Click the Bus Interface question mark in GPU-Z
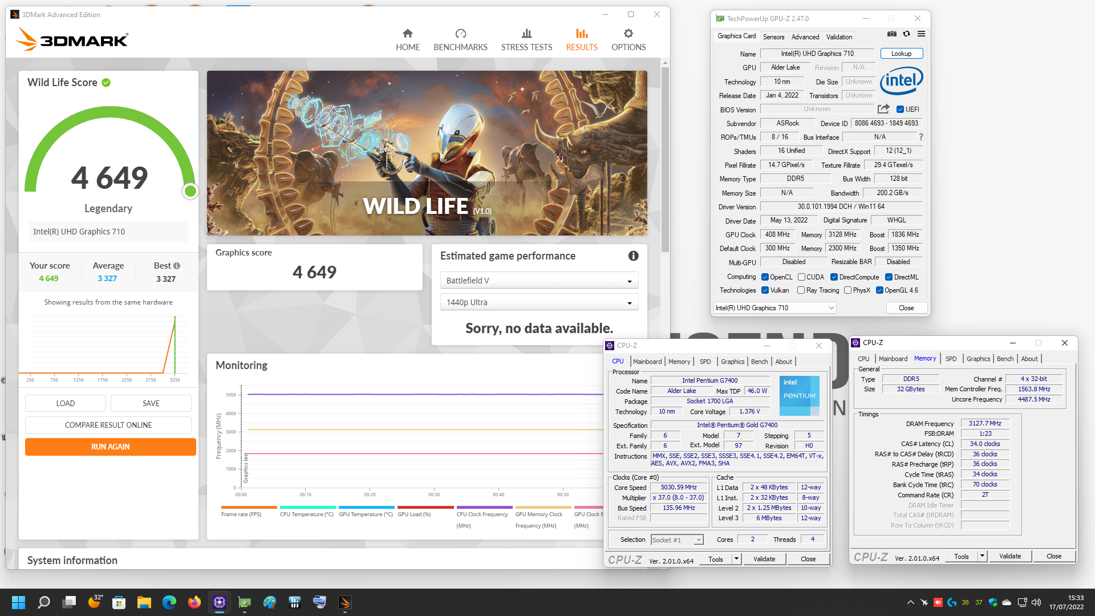1095x616 pixels. (920, 137)
